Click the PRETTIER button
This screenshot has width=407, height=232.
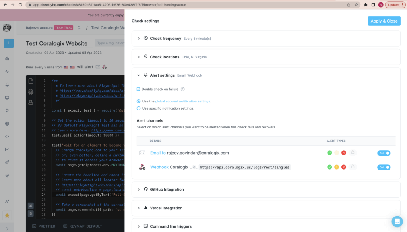44,226
